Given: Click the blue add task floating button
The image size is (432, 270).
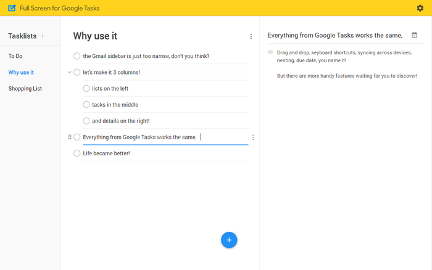Looking at the screenshot, I should coord(229,240).
